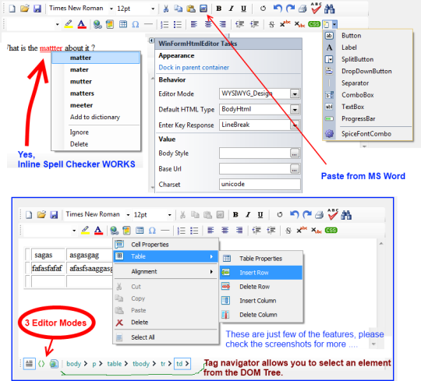Open the 12pt font size dropdown in top toolbar
Viewport: 421px width, 381px height.
pos(153,9)
